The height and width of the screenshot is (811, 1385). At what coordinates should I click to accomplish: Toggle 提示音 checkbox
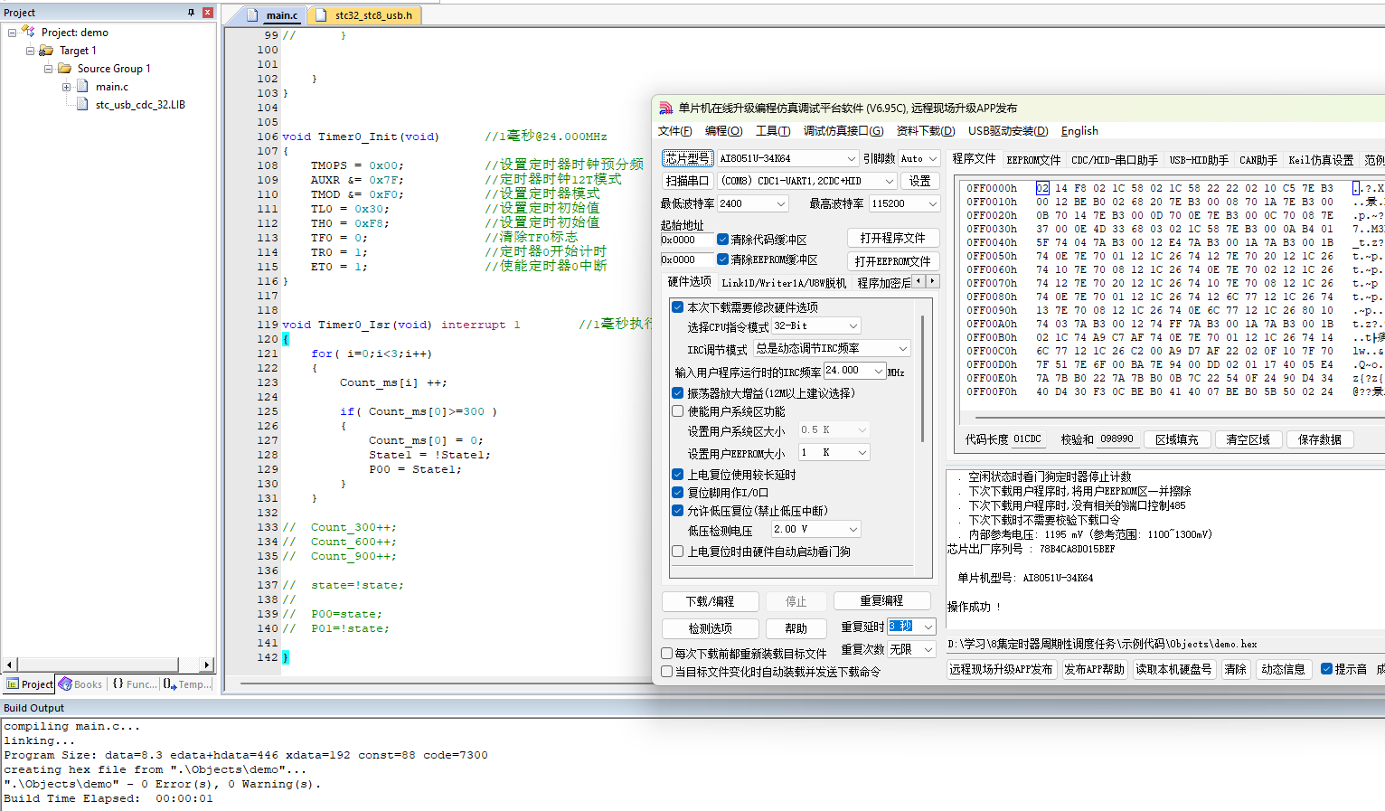[x=1326, y=669]
